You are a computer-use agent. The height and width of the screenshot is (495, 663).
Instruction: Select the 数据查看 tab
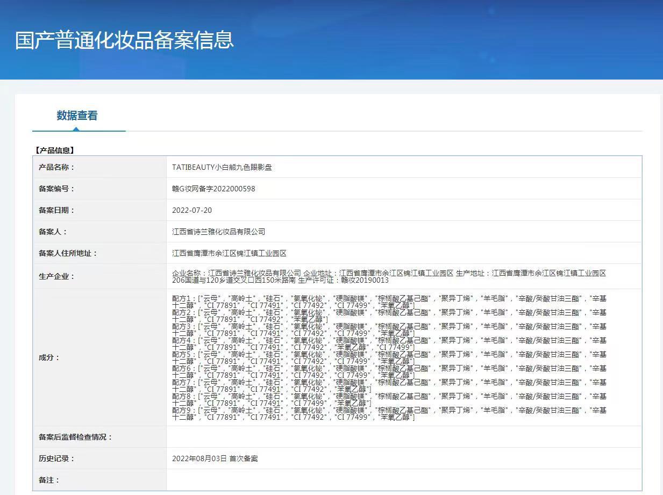[77, 116]
